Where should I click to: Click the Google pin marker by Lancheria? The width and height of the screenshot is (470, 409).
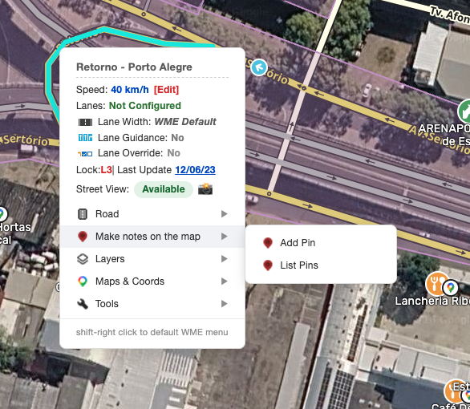click(x=451, y=288)
